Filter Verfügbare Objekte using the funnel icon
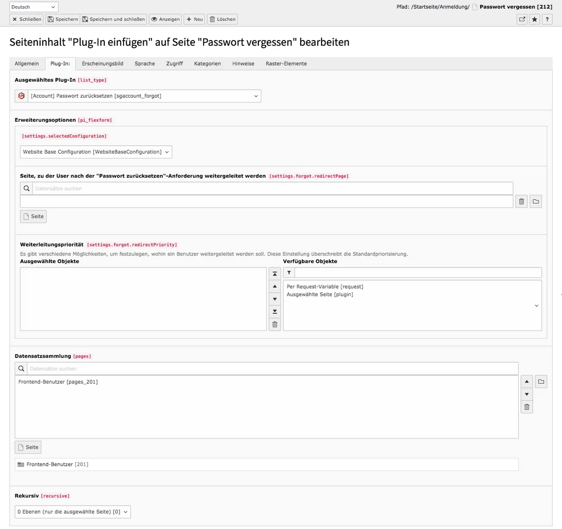Screen dimensions: 562x529 click(289, 272)
